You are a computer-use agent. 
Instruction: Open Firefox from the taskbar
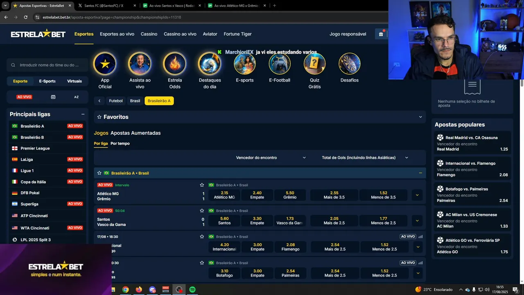tap(139, 290)
